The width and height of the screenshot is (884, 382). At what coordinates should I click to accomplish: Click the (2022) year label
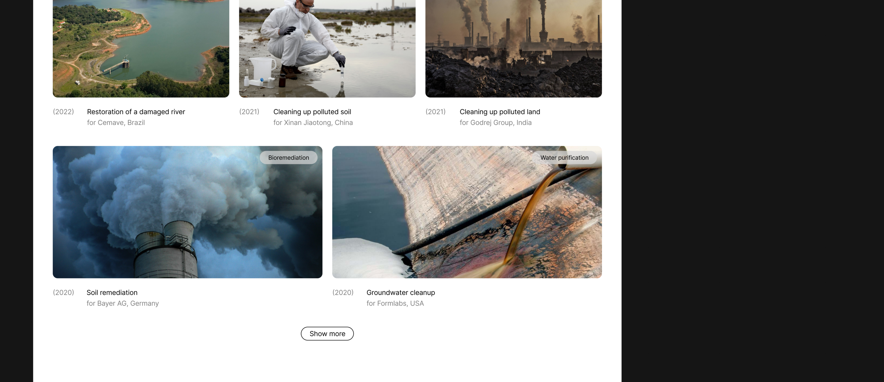[x=64, y=112]
